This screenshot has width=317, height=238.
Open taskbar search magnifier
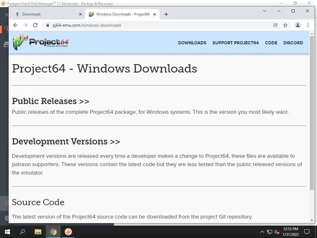(x=22, y=231)
